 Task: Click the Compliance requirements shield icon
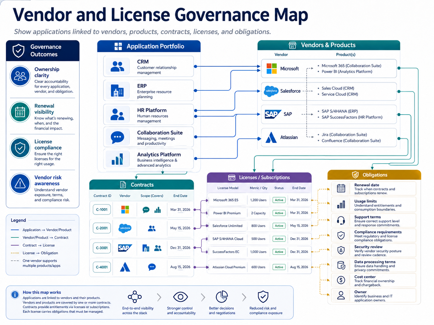click(x=341, y=236)
